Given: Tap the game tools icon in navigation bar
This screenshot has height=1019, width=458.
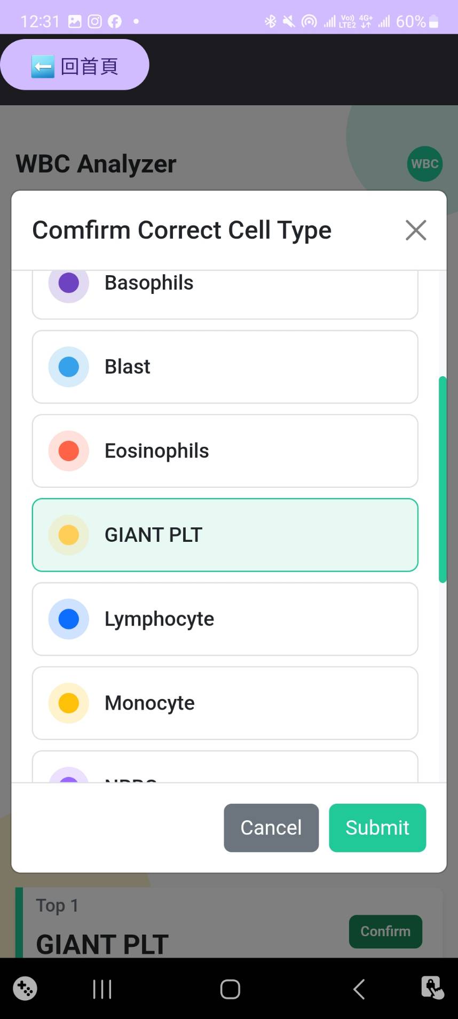Looking at the screenshot, I should (x=25, y=989).
